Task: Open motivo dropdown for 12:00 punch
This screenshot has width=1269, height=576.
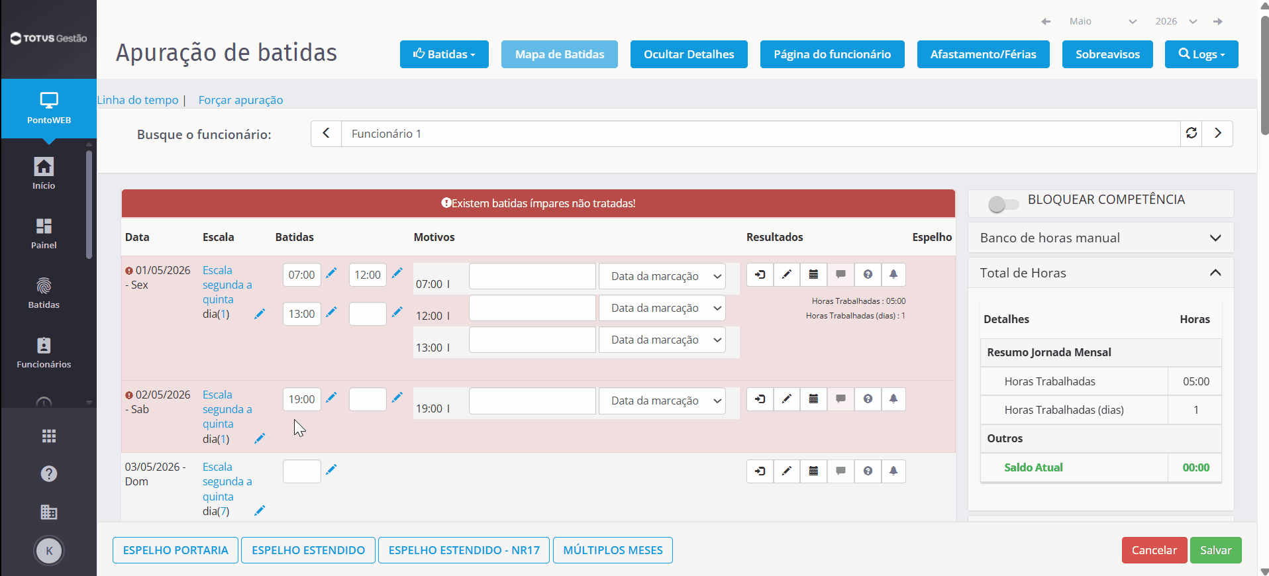Action: (x=662, y=308)
